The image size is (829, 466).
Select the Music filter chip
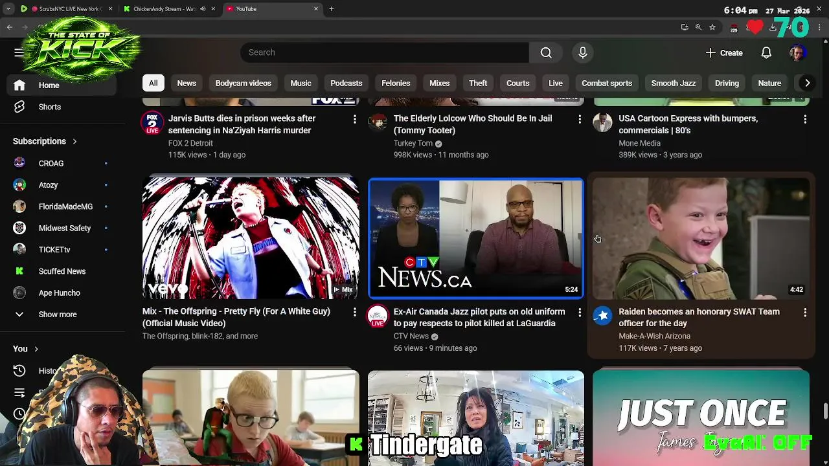pos(301,83)
